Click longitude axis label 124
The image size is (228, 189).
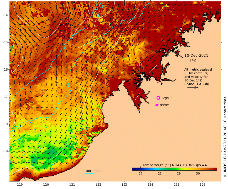[150, 185]
